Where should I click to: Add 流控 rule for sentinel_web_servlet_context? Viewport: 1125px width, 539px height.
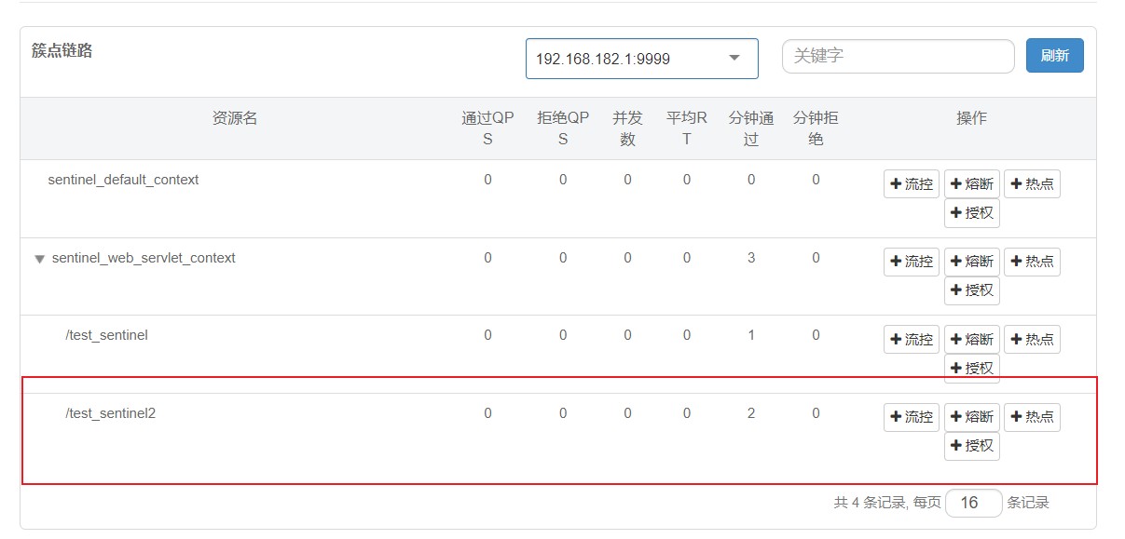point(911,262)
